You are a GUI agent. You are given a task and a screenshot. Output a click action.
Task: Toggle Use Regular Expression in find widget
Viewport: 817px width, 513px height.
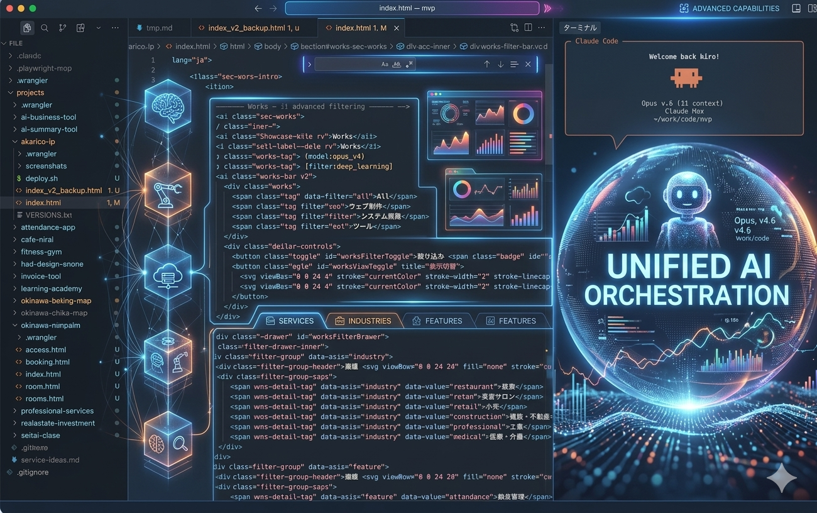pos(409,64)
